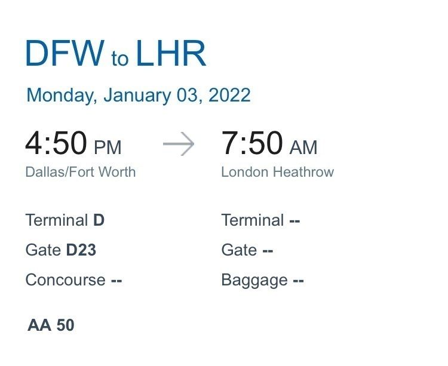
Task: Click the Dallas/Fort Worth city label
Action: click(81, 172)
